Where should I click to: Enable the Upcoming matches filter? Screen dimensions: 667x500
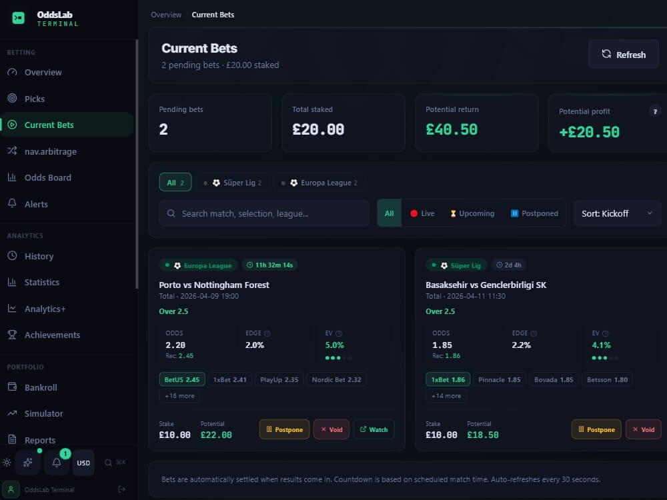point(472,213)
